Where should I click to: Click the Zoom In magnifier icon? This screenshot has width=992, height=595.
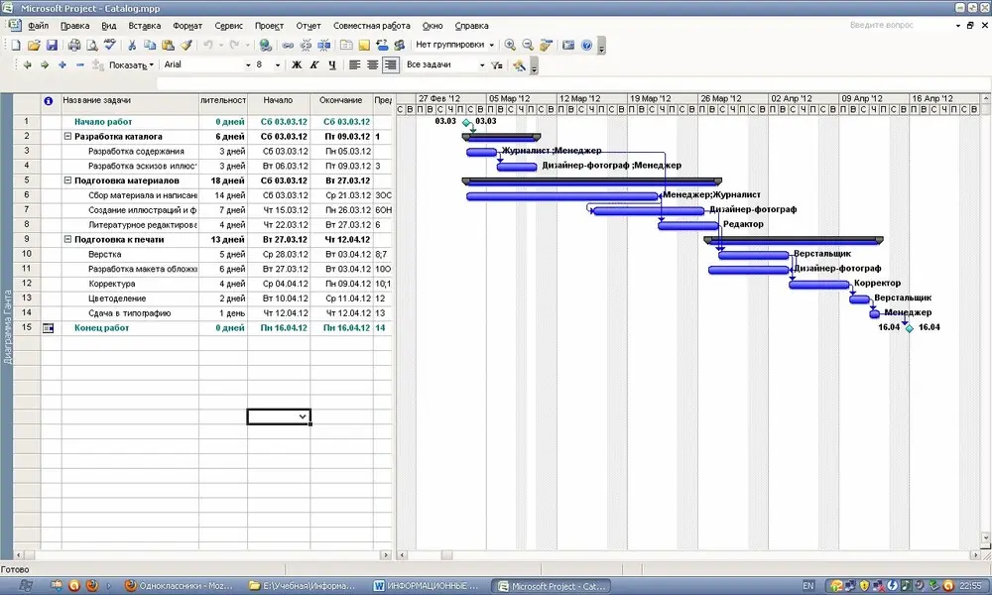[510, 45]
